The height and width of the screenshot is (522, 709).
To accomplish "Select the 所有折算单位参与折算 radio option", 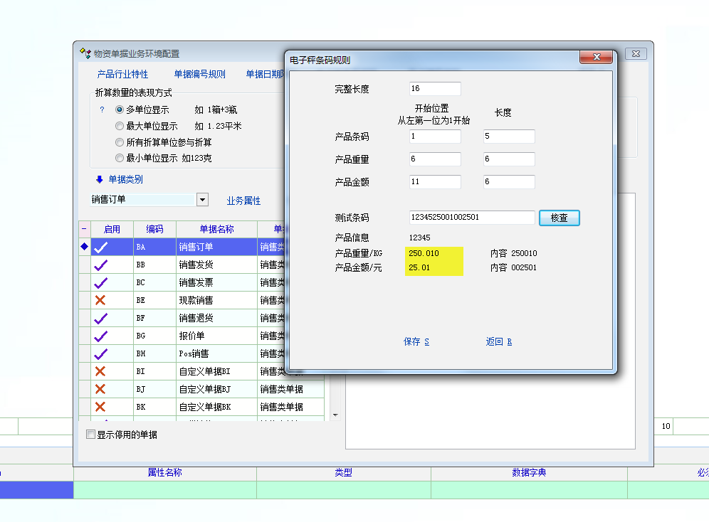I will 120,142.
